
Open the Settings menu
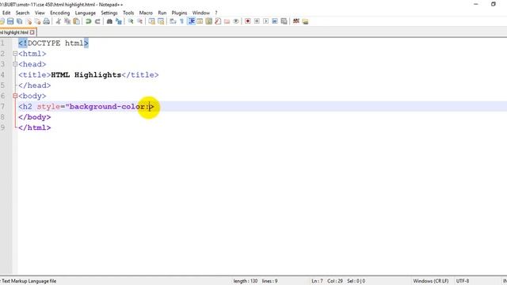pyautogui.click(x=109, y=13)
